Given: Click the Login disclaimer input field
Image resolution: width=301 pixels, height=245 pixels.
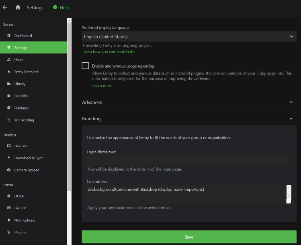Looking at the screenshot, I should 189,160.
